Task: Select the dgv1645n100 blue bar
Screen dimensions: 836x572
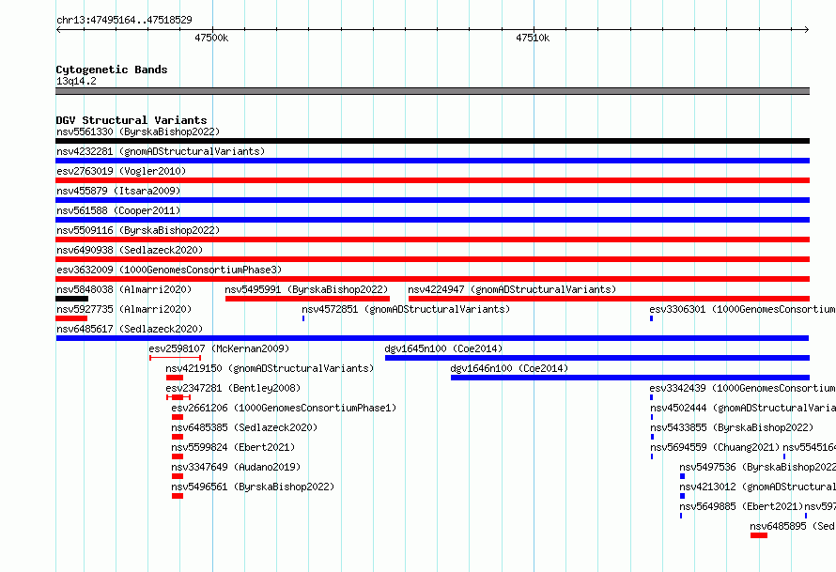Action: (597, 358)
